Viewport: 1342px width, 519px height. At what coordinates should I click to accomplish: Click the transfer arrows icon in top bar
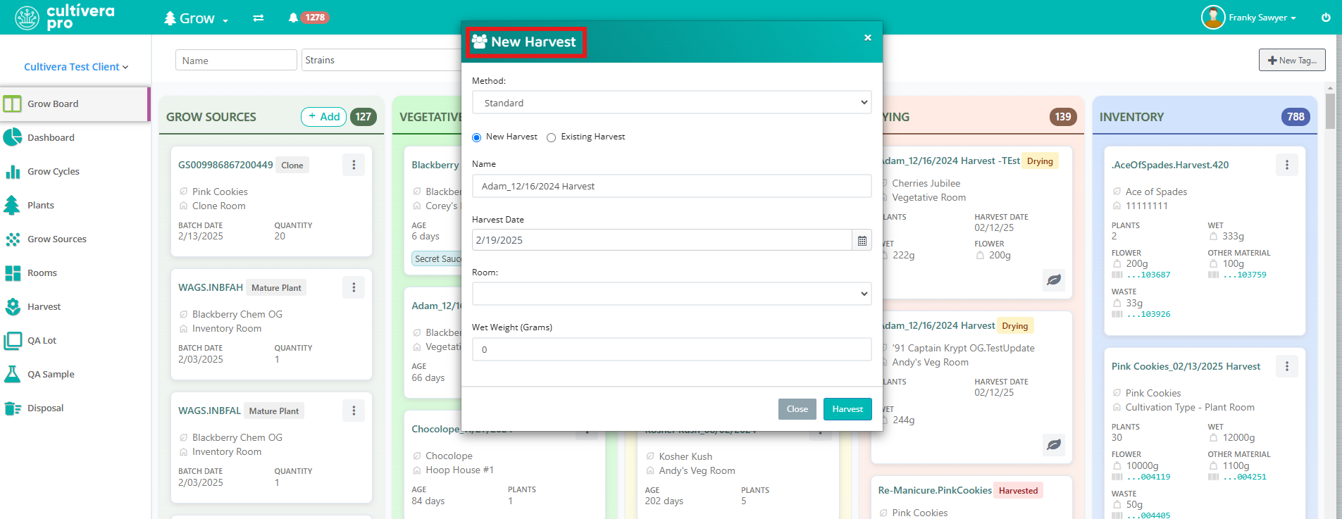(259, 18)
